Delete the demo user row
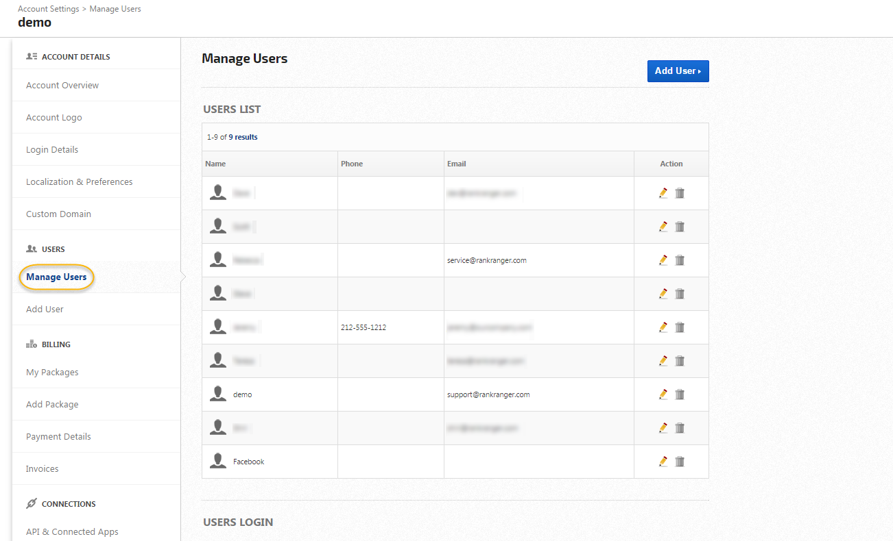This screenshot has width=893, height=541. click(680, 394)
